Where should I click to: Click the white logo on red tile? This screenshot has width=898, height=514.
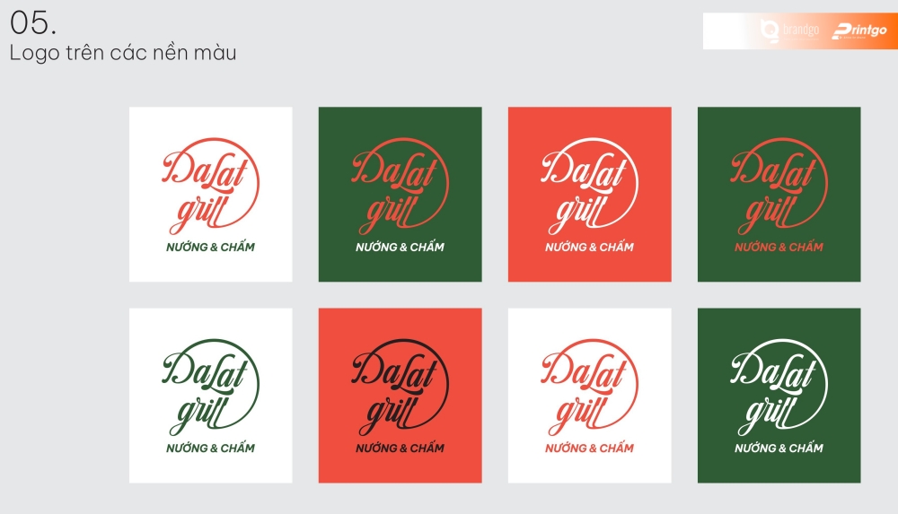click(589, 194)
